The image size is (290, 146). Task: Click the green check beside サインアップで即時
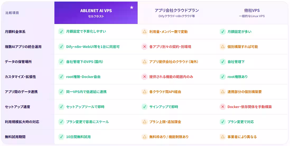click(144, 107)
